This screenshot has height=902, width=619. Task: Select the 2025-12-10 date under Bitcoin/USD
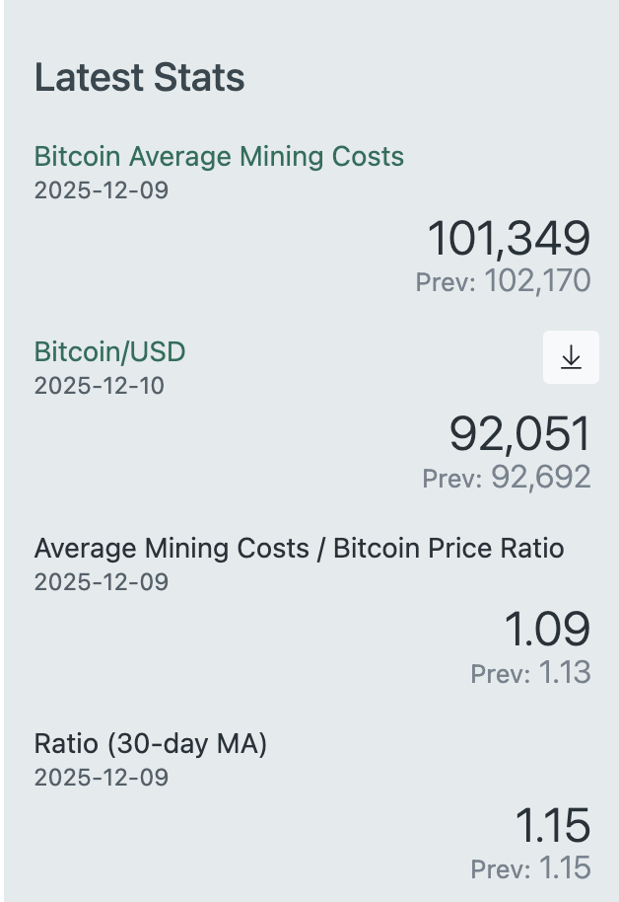(99, 386)
